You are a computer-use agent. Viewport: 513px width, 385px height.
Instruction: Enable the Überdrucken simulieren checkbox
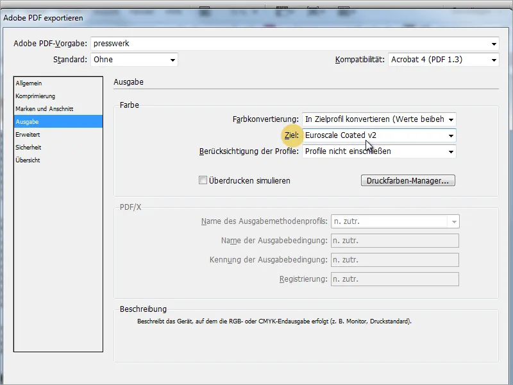click(x=203, y=180)
